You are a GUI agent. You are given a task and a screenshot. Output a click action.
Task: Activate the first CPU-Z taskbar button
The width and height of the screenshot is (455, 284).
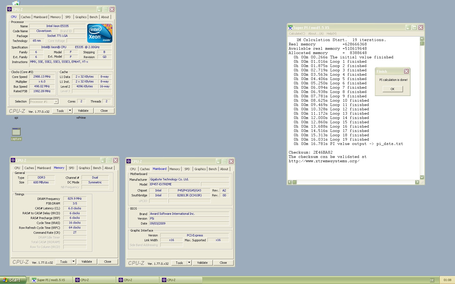[94, 280]
